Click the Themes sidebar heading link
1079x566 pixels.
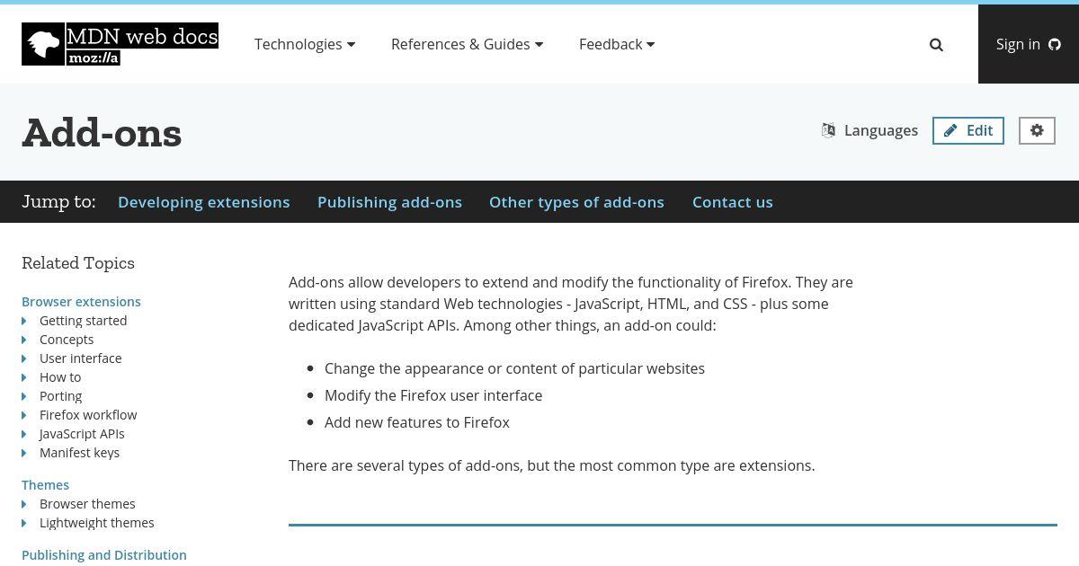click(x=45, y=485)
